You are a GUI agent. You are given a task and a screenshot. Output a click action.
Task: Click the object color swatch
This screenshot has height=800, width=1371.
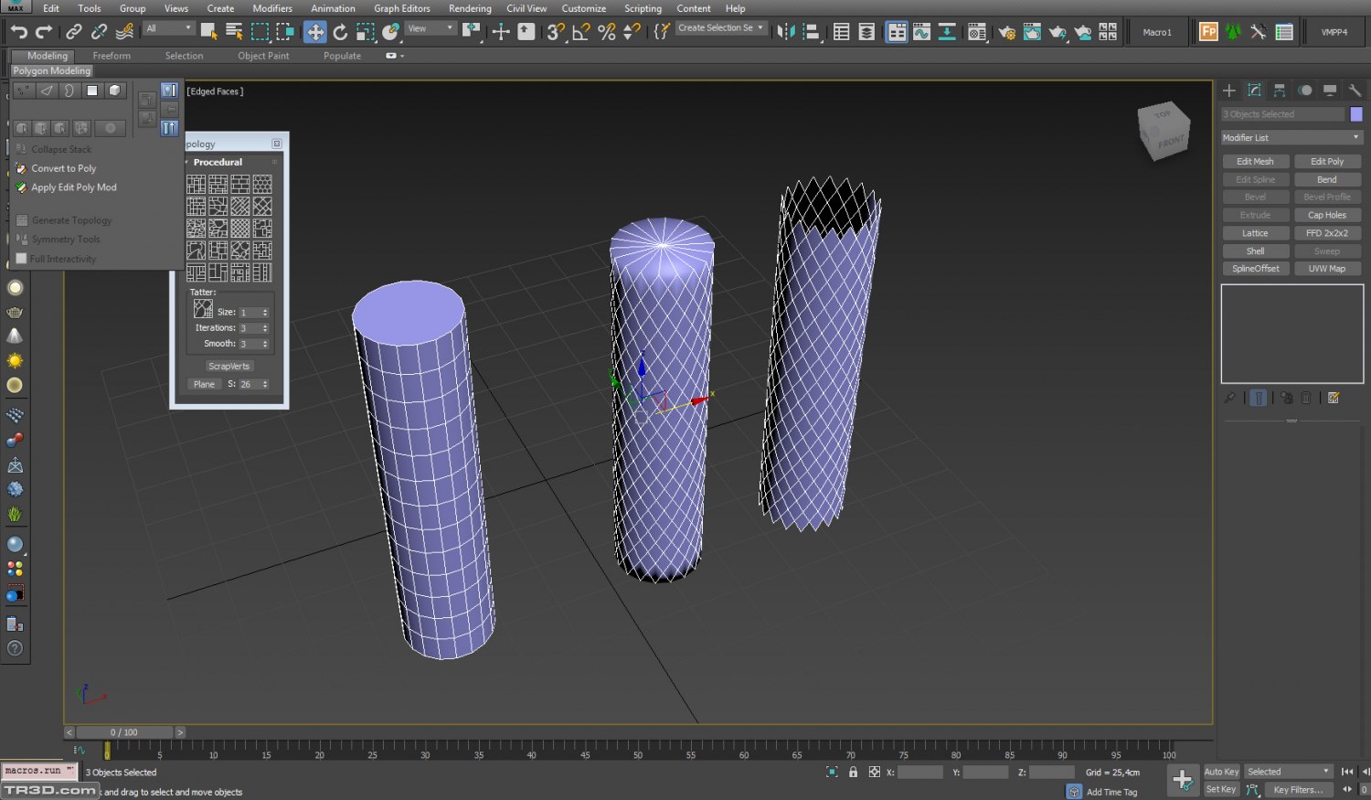(1356, 114)
